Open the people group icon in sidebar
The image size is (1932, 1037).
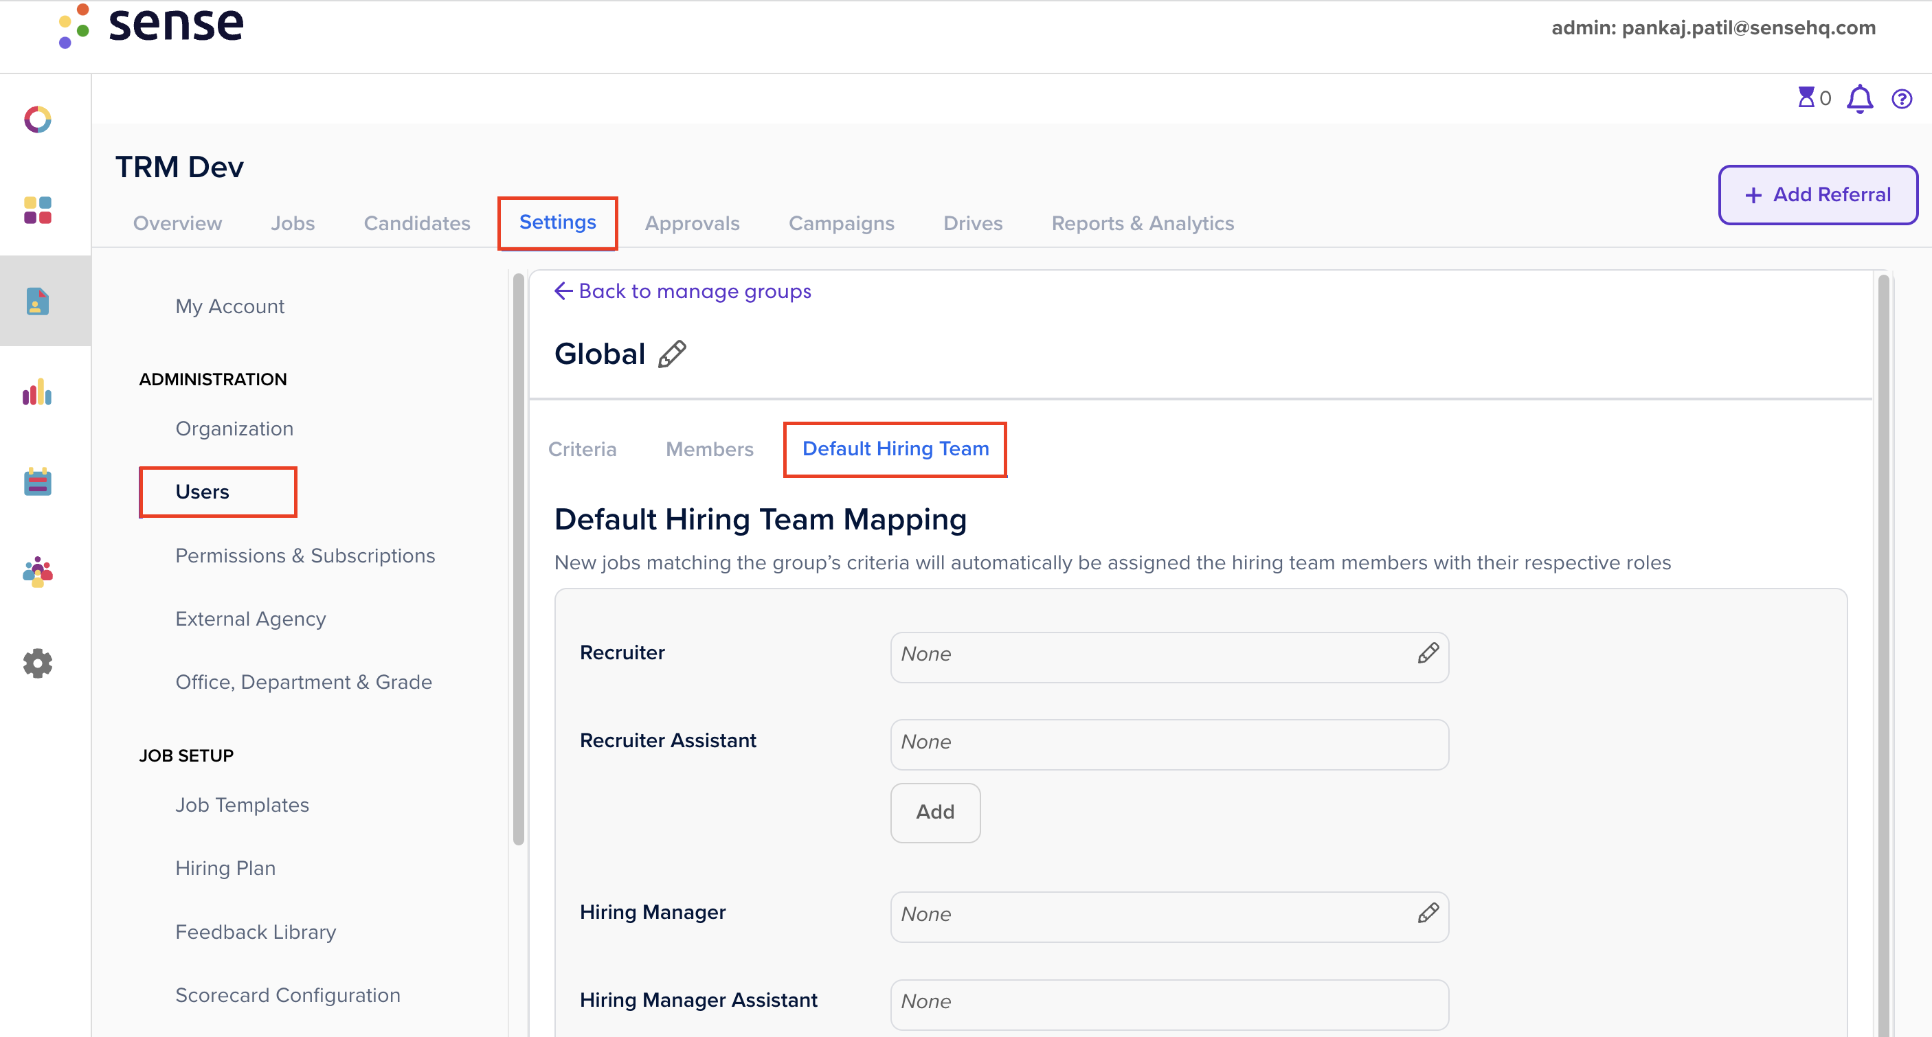[x=38, y=572]
